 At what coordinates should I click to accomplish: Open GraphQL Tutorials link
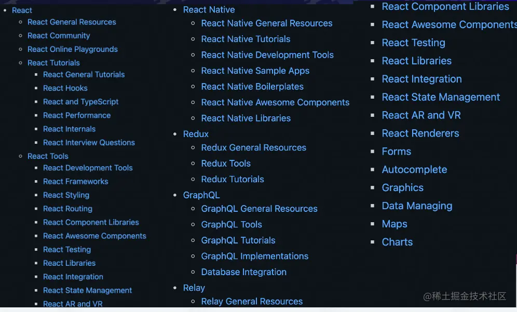pyautogui.click(x=238, y=240)
